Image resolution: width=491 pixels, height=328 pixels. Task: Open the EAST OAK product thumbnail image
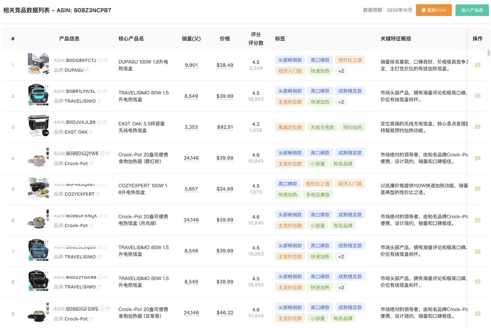pyautogui.click(x=38, y=126)
